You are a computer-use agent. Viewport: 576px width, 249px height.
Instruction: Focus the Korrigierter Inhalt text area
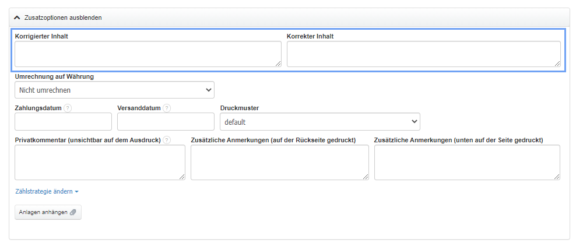[x=147, y=54]
